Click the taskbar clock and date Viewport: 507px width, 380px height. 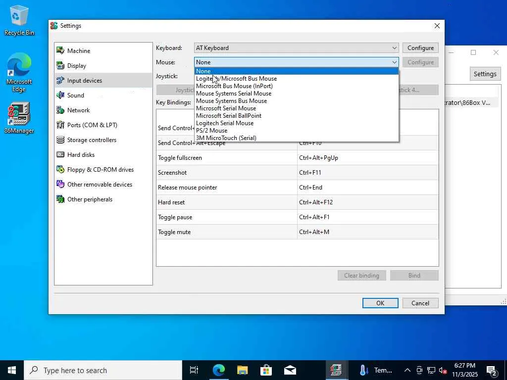(x=464, y=370)
